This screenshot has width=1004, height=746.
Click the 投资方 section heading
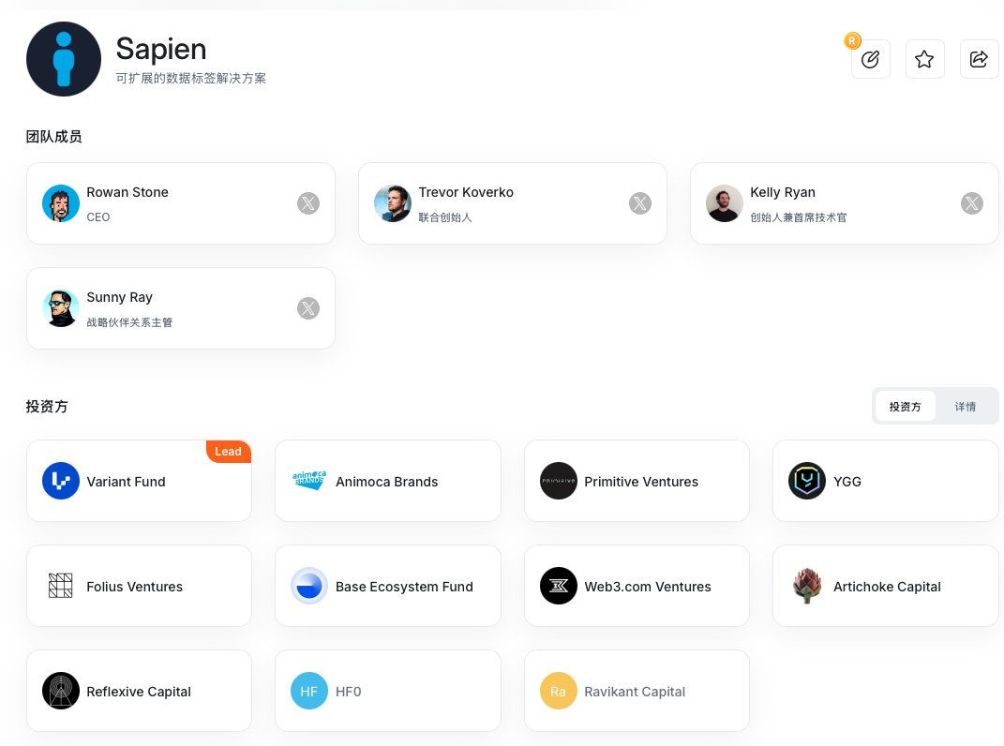47,407
